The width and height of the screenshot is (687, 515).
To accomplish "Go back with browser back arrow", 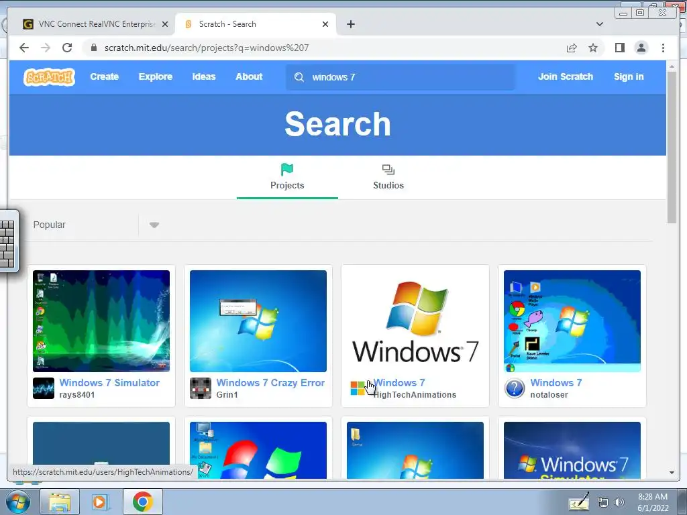I will pos(24,48).
